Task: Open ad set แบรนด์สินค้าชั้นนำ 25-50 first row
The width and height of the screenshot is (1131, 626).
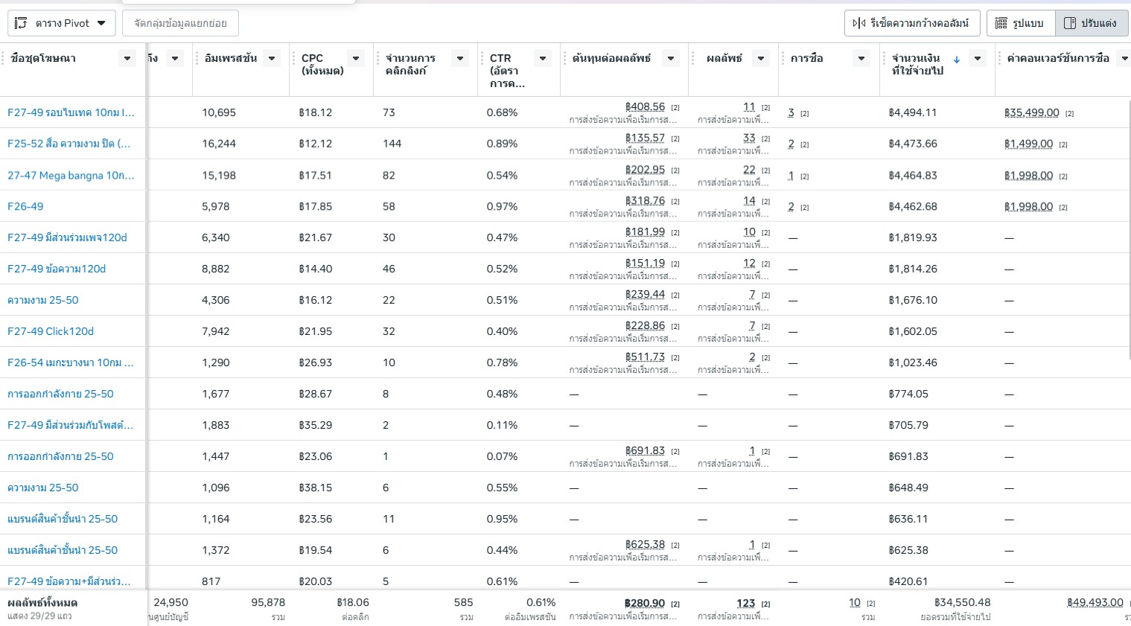Action: click(x=63, y=519)
